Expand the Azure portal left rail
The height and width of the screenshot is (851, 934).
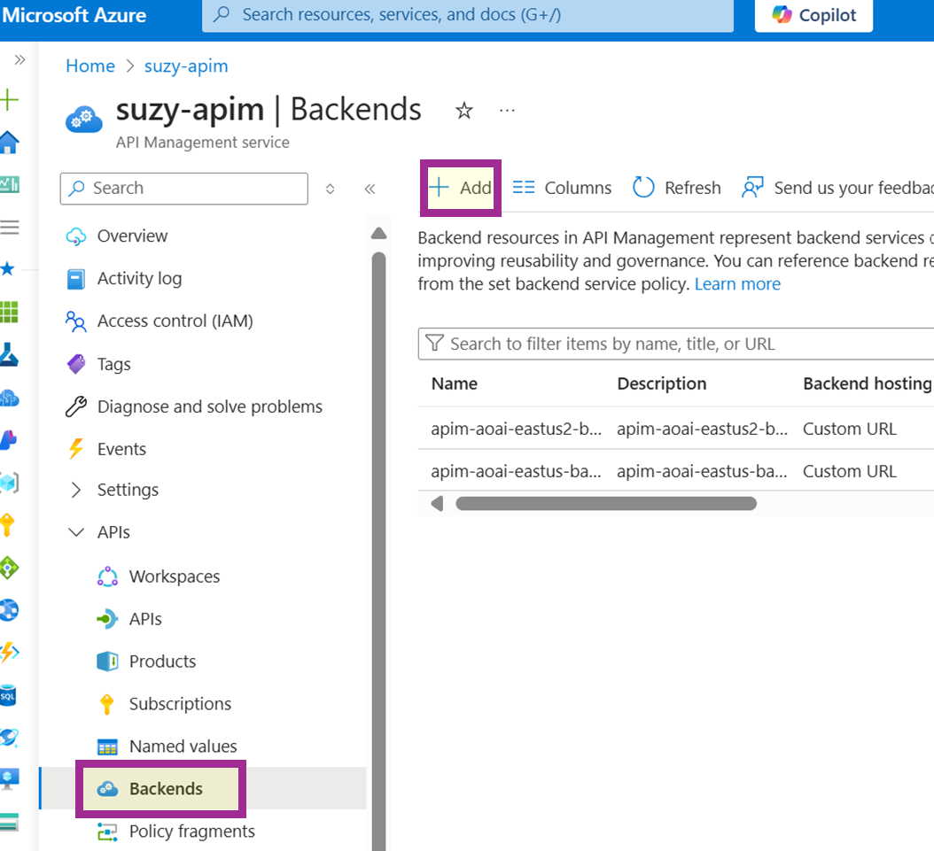coord(19,59)
